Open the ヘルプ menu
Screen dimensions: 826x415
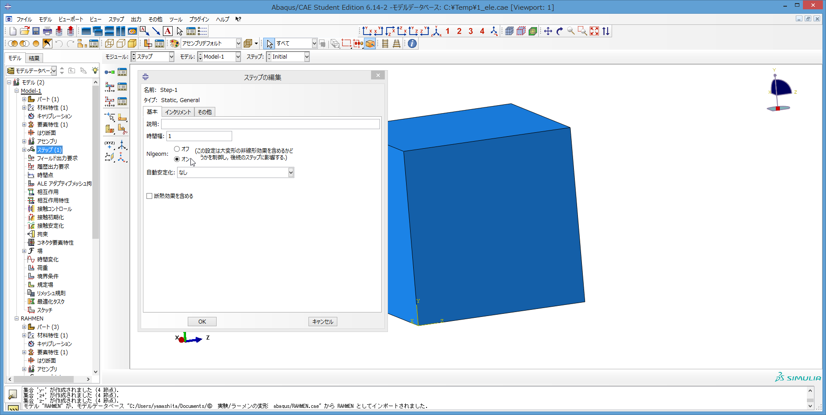tap(222, 19)
